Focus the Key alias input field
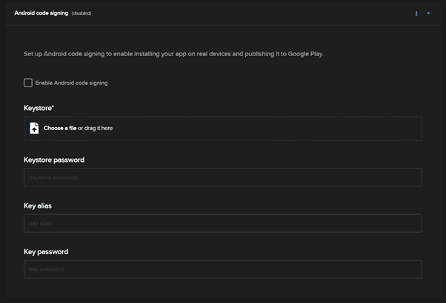Screen dimensions: 446x303 (x=222, y=223)
